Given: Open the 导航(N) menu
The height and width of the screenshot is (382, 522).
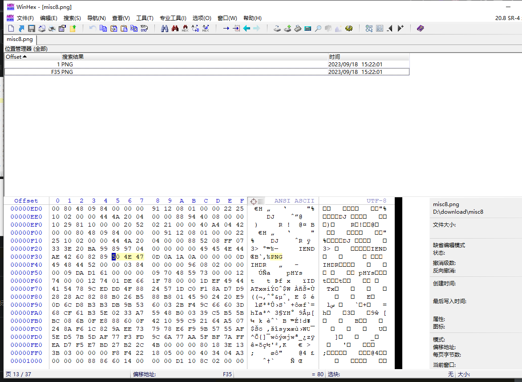Looking at the screenshot, I should (97, 18).
